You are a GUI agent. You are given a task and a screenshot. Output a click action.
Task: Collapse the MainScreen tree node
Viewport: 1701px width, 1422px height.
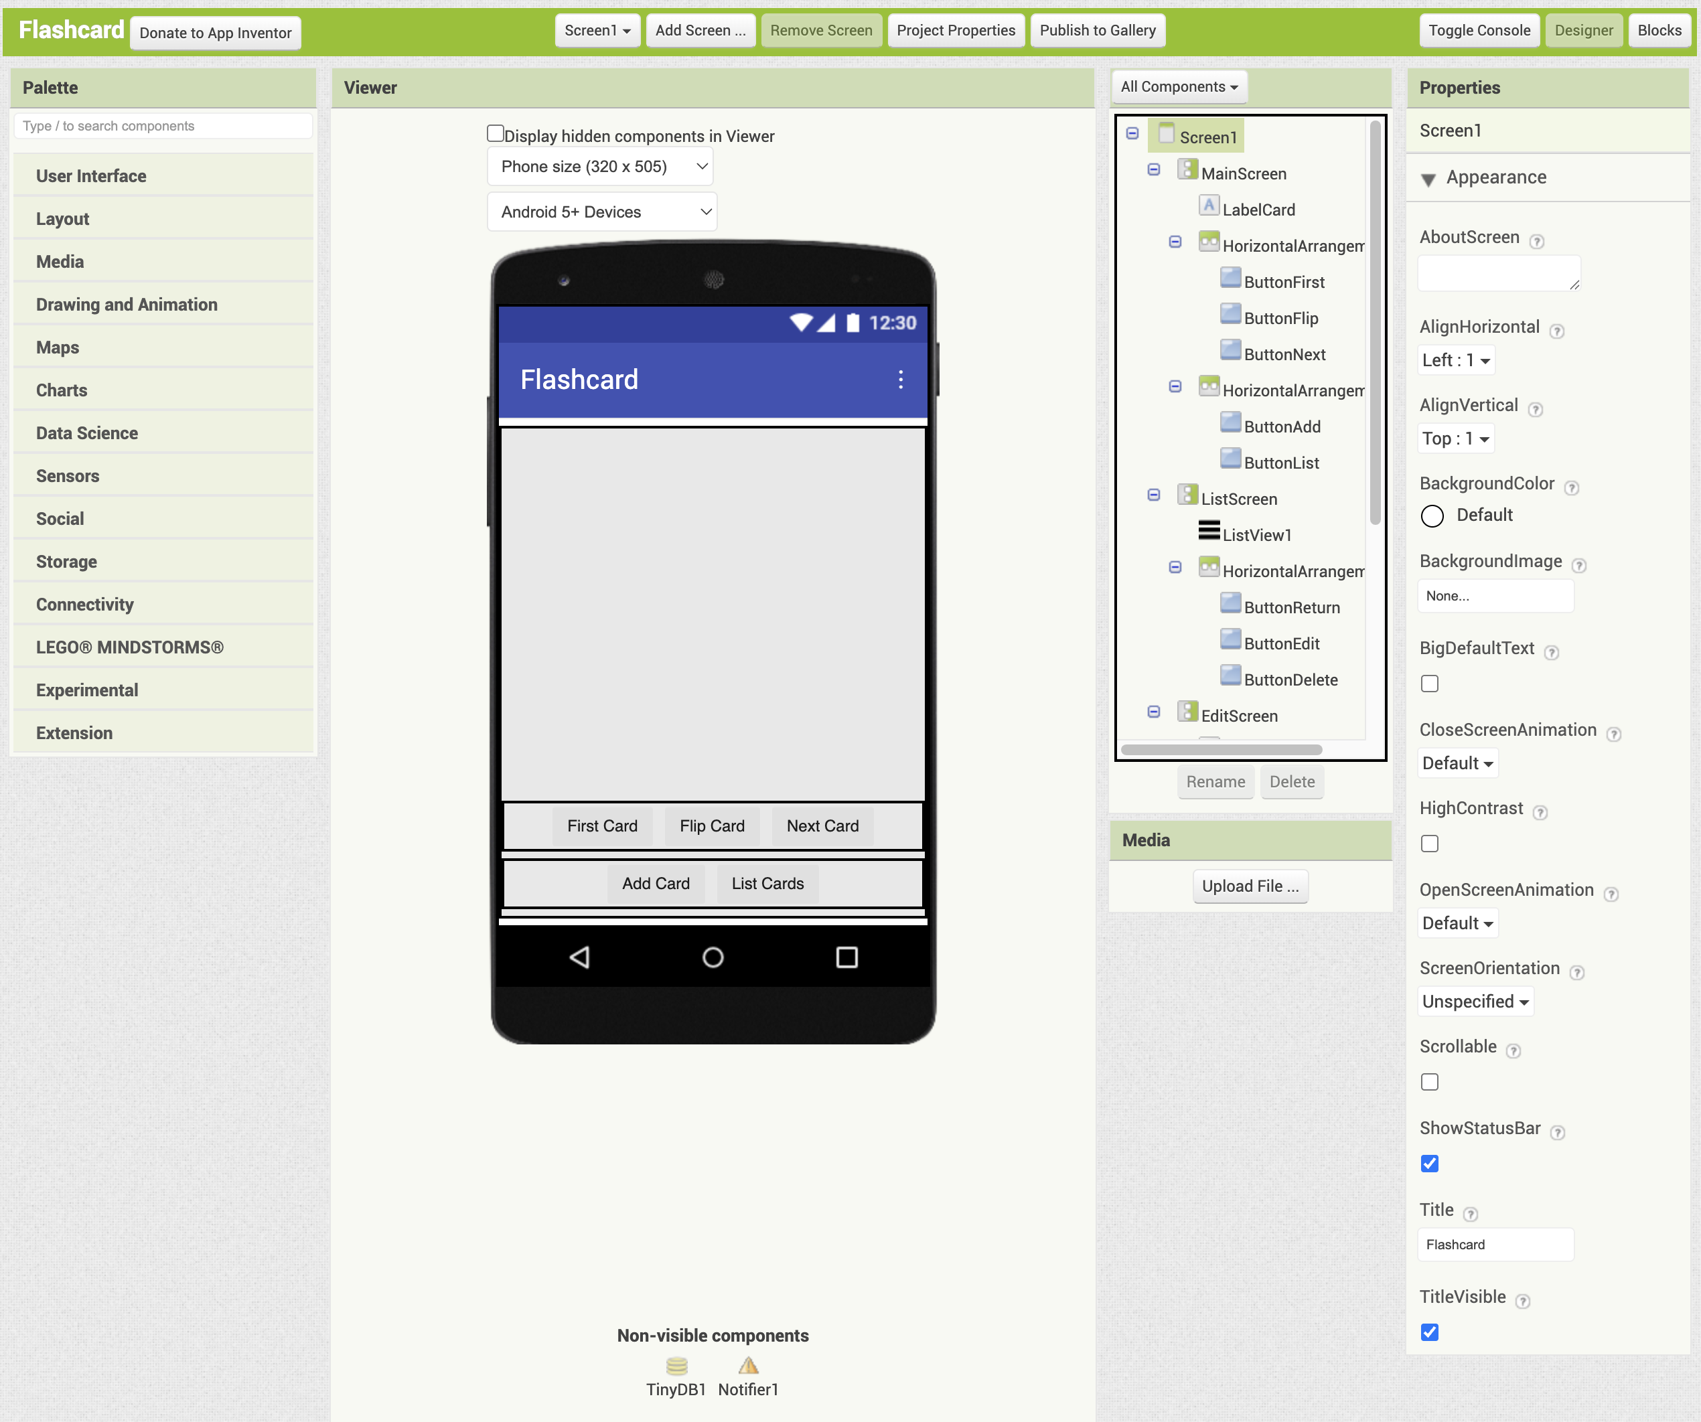click(x=1153, y=169)
